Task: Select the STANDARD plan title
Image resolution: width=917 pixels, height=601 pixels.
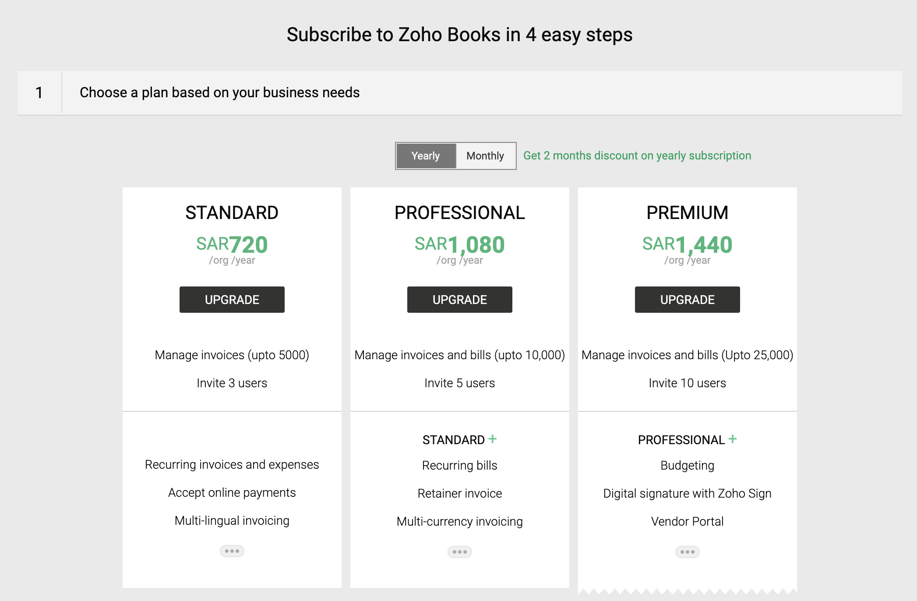Action: click(232, 213)
